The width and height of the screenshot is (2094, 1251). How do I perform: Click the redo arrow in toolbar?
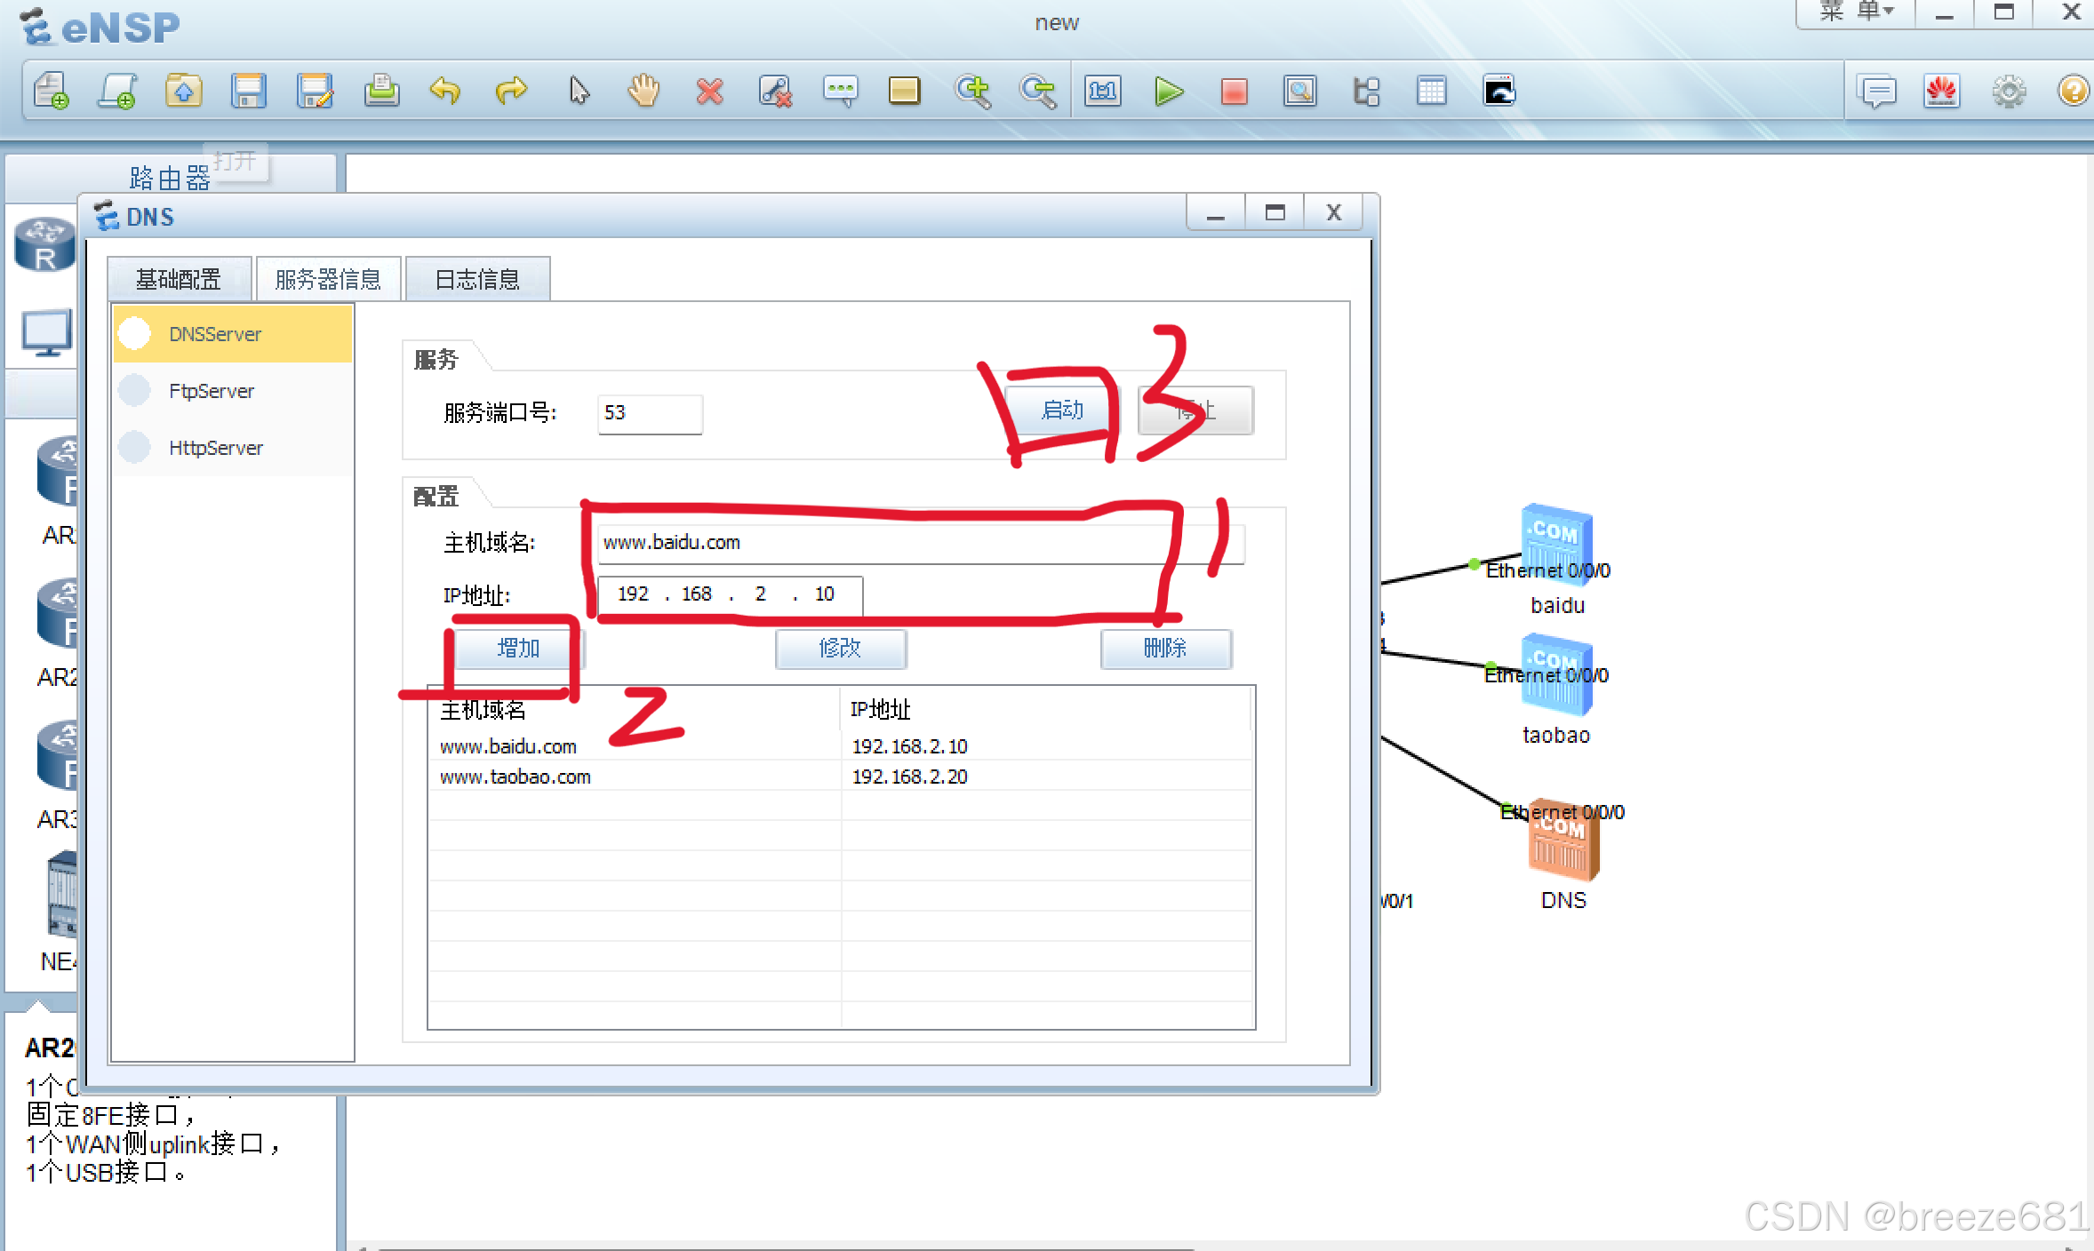click(511, 92)
